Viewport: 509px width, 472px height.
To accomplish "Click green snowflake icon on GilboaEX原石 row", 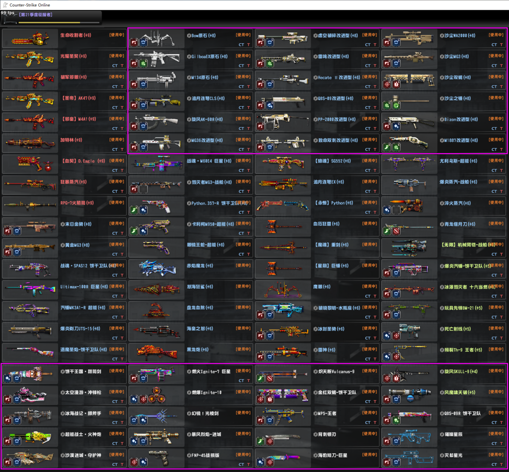I will [x=143, y=63].
